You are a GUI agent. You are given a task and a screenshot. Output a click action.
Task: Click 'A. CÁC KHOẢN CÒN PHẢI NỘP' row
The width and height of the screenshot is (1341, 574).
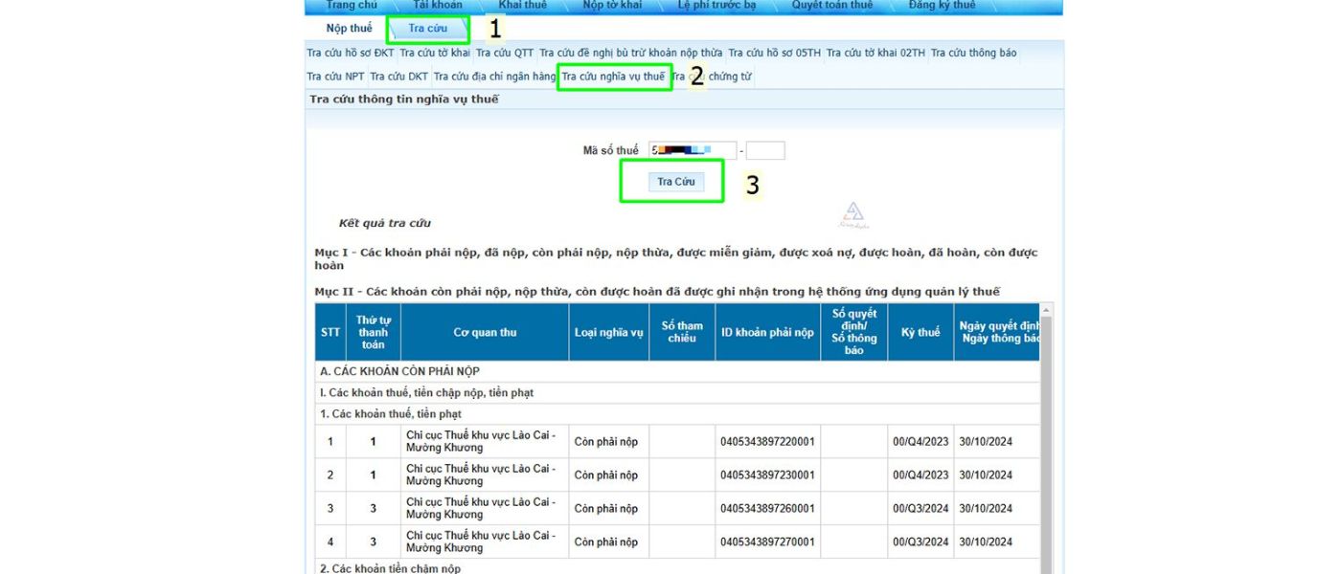[x=677, y=371]
